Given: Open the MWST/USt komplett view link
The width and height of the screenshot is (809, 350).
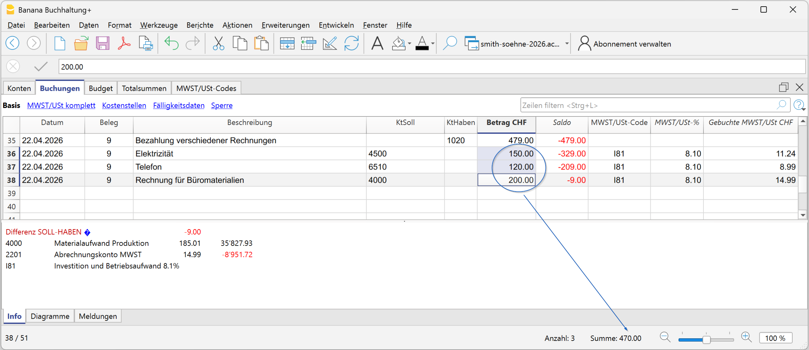Looking at the screenshot, I should 61,105.
